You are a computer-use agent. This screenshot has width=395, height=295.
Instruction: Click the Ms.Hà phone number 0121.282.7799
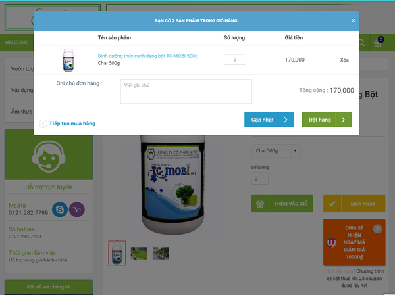click(x=28, y=213)
